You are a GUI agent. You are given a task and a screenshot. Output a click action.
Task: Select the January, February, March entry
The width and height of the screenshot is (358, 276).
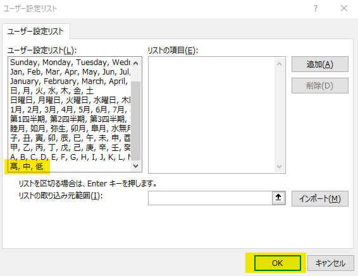click(x=70, y=81)
